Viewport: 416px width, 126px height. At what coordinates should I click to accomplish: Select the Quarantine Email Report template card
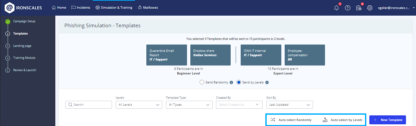(166, 55)
